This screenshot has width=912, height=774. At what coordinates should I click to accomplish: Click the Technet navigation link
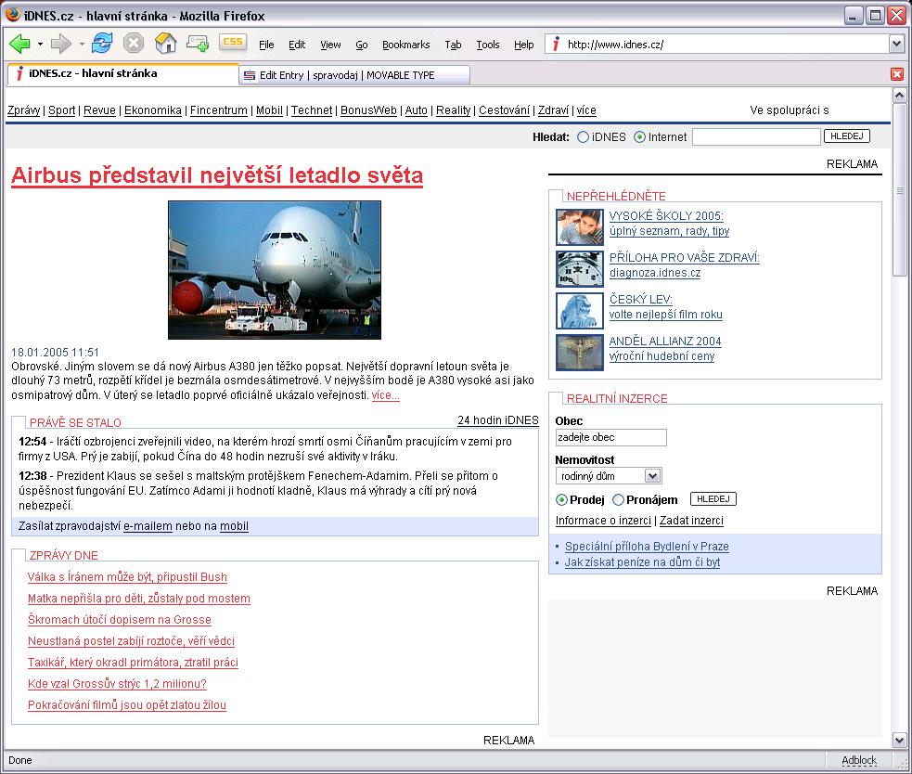(x=312, y=110)
